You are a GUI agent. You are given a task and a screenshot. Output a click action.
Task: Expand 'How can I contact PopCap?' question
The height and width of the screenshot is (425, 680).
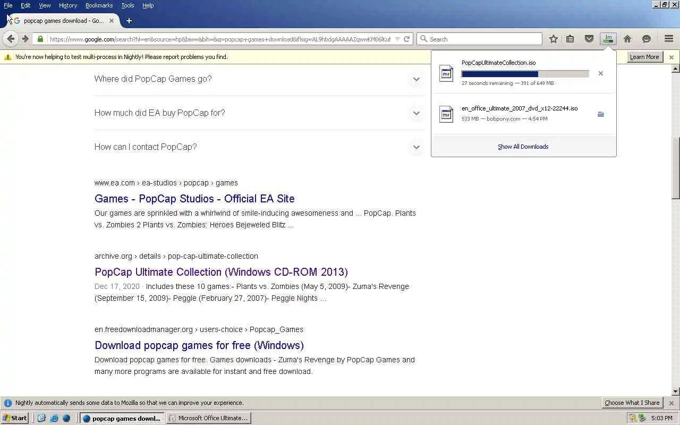(416, 147)
